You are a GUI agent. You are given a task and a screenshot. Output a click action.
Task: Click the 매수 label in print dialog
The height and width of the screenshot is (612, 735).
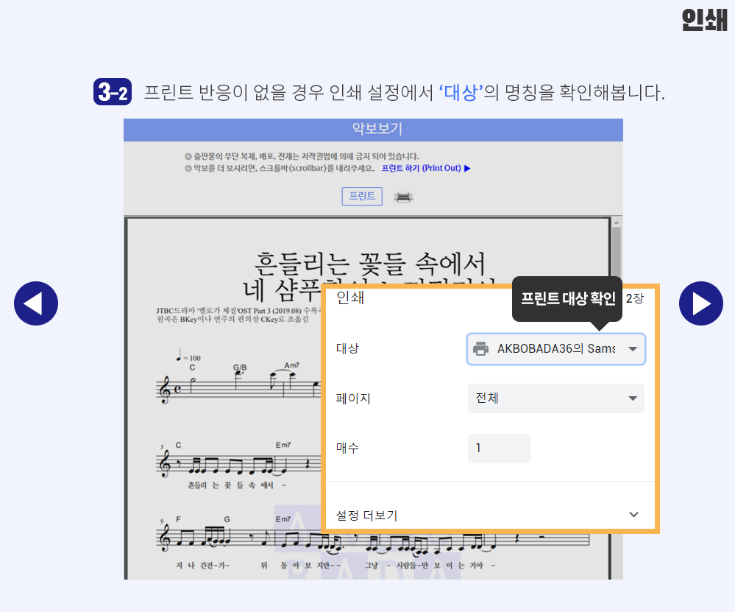[347, 448]
